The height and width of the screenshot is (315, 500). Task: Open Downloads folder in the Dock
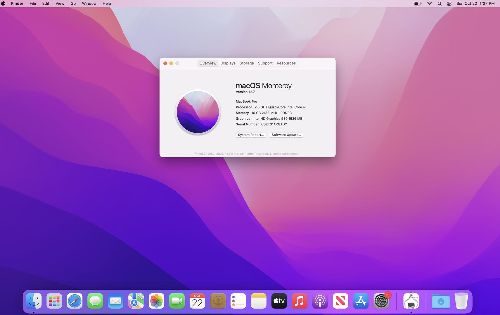[441, 301]
